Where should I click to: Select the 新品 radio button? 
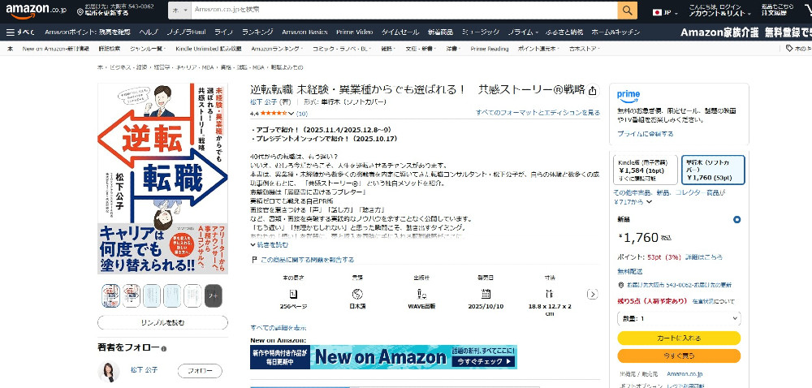pyautogui.click(x=736, y=220)
